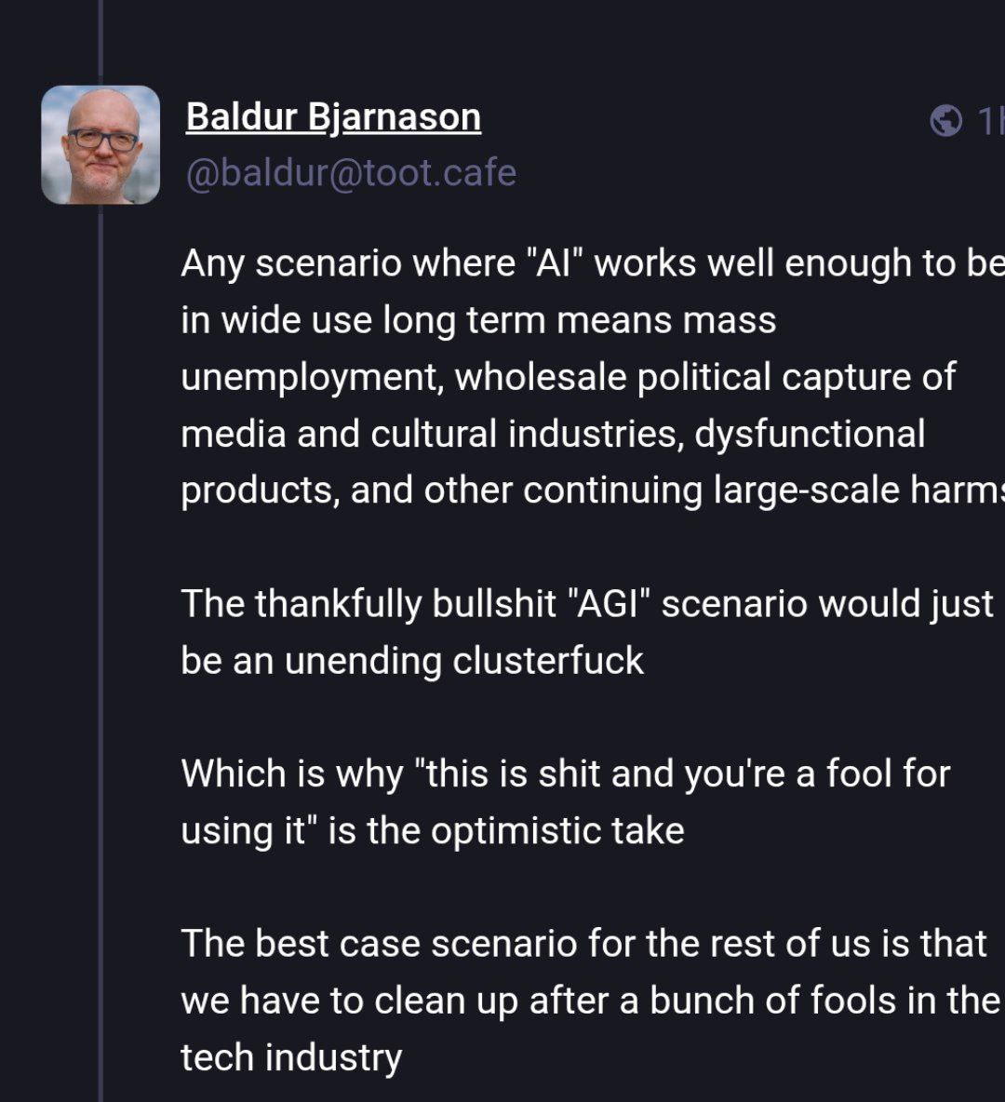Open the post timestamp beside the globe
The height and width of the screenshot is (1102, 1005).
[989, 120]
